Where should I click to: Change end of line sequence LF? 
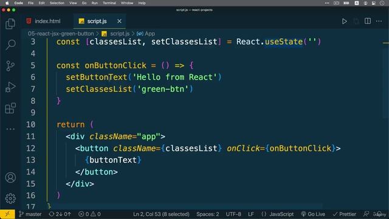[251, 214]
